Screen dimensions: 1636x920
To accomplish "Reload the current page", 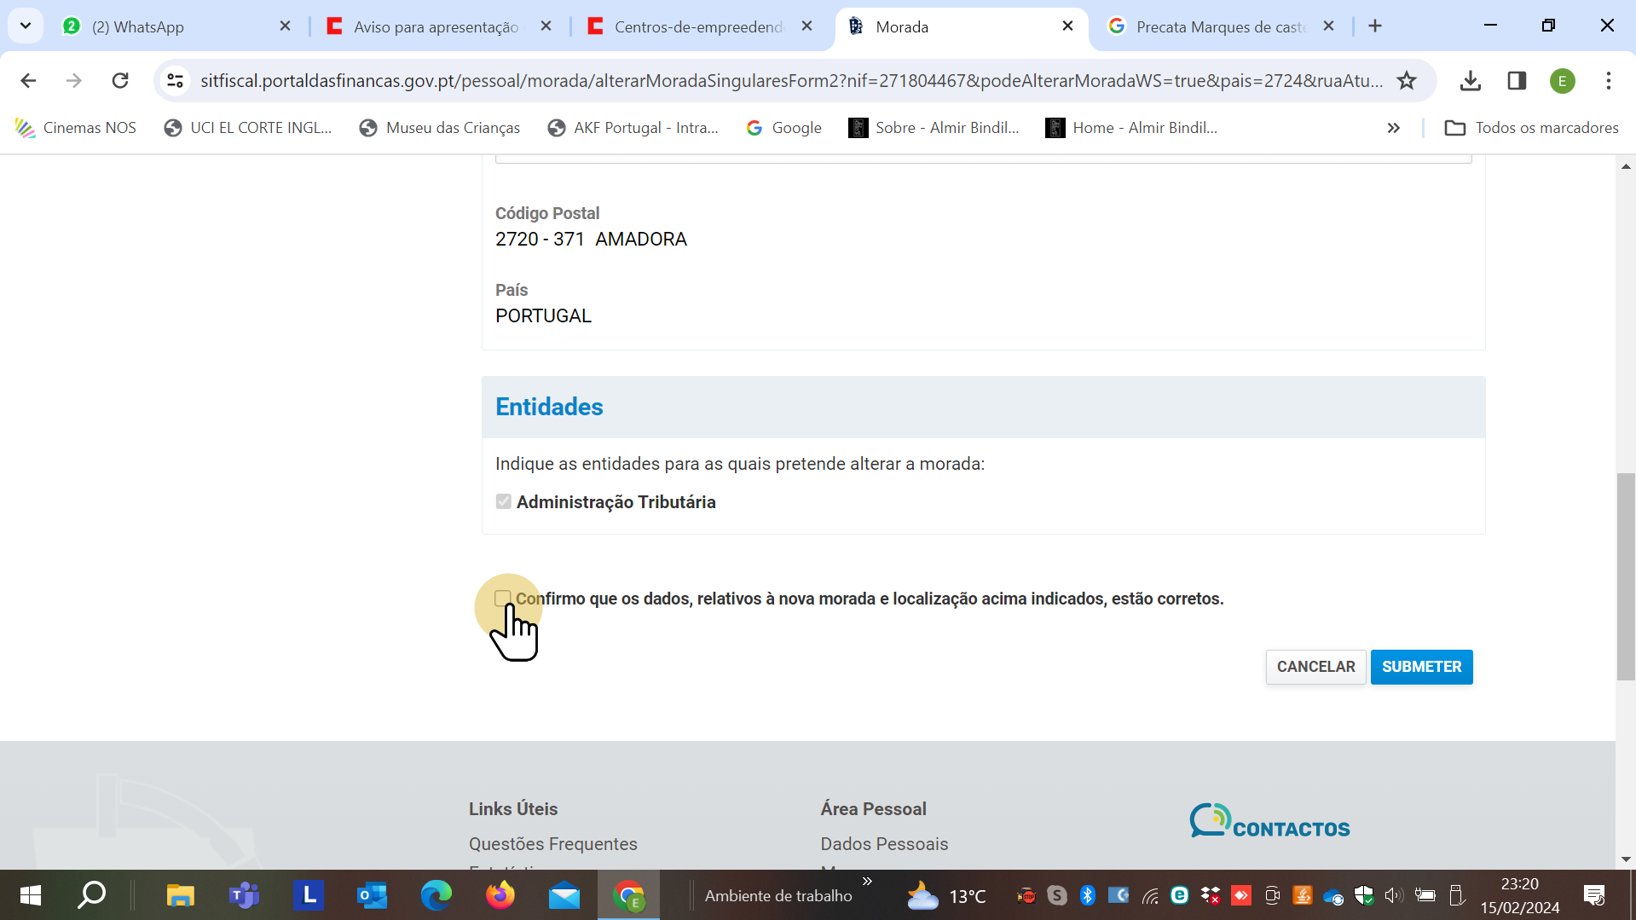I will point(120,81).
